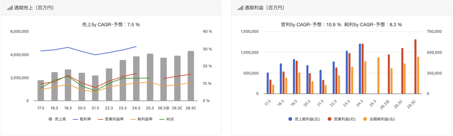Click the gray 17.3 sales bar

click(41, 90)
